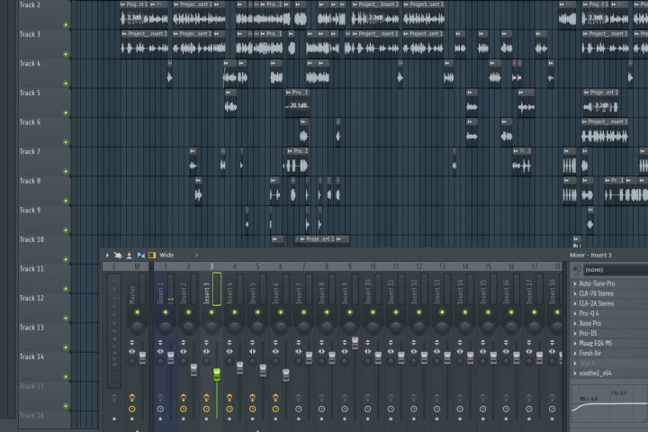
Task: Click the latency clock icon on Insert 17
Action: coord(529,409)
